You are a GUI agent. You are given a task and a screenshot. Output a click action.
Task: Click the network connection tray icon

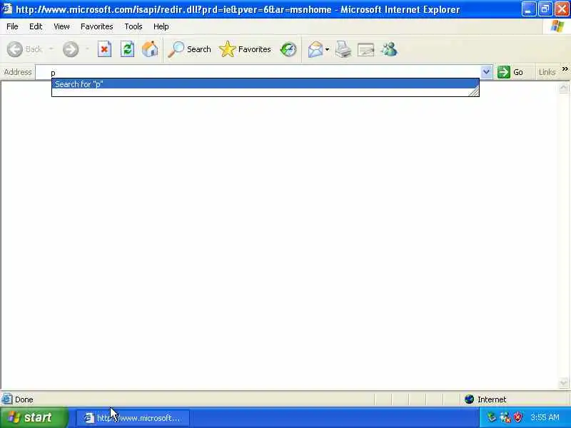(x=505, y=417)
